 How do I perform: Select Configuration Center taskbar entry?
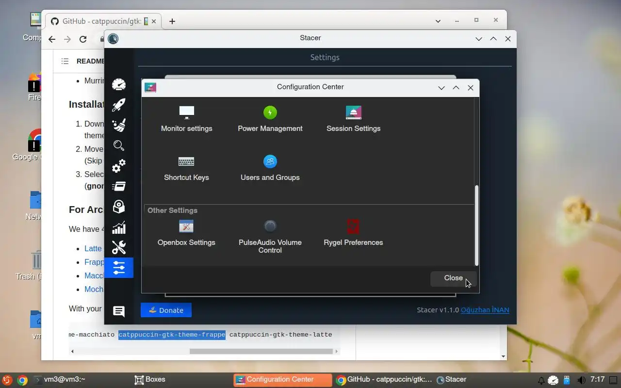click(282, 380)
